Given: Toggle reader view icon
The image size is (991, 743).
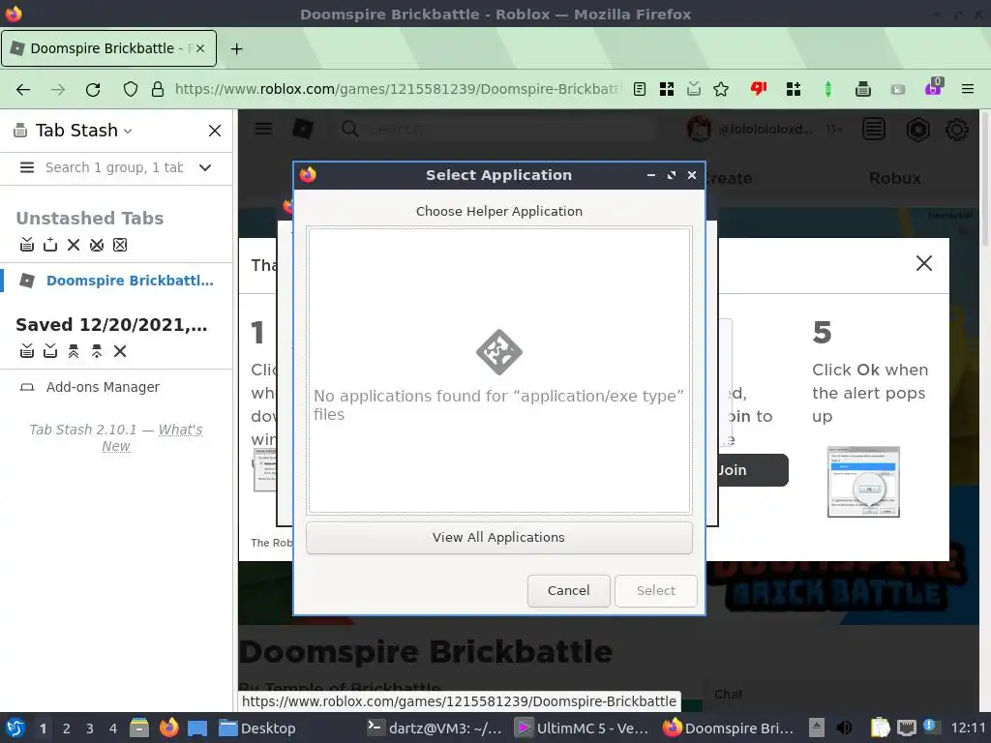Looking at the screenshot, I should point(640,89).
